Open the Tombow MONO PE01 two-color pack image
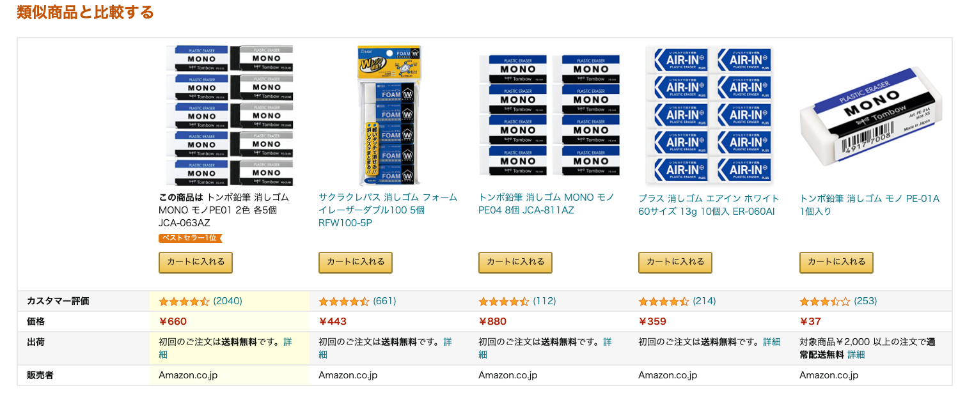This screenshot has width=958, height=395. [229, 116]
